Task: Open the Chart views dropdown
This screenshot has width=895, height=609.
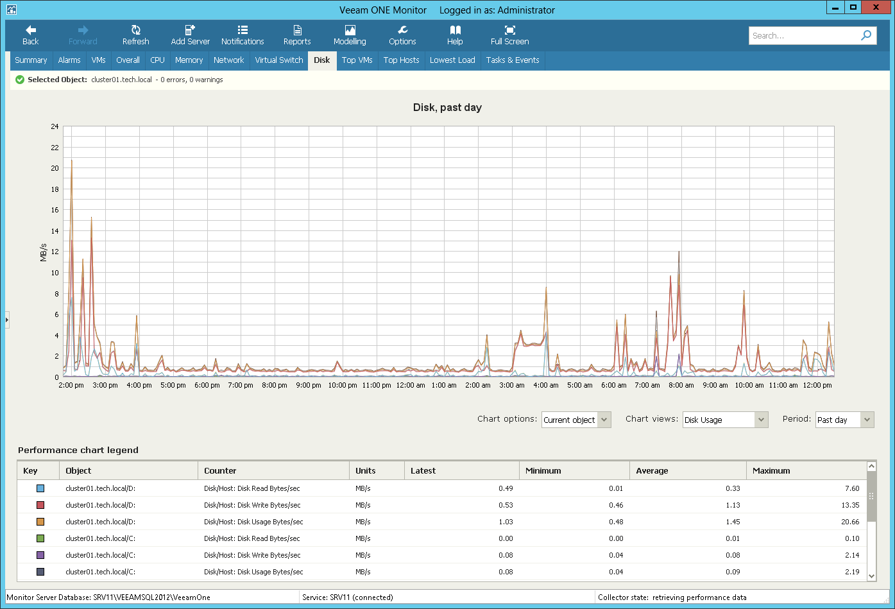Action: [x=725, y=420]
